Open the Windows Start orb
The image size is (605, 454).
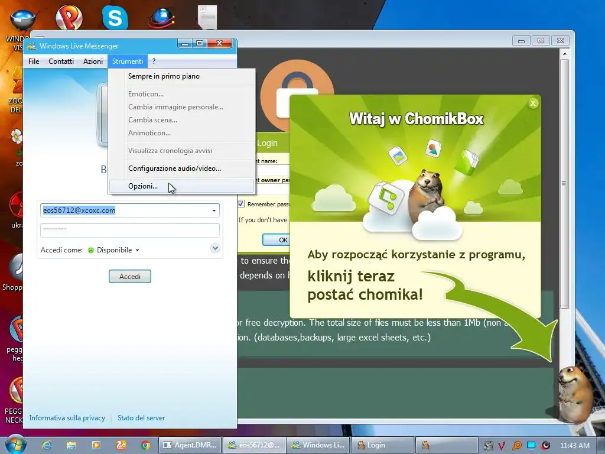point(15,445)
